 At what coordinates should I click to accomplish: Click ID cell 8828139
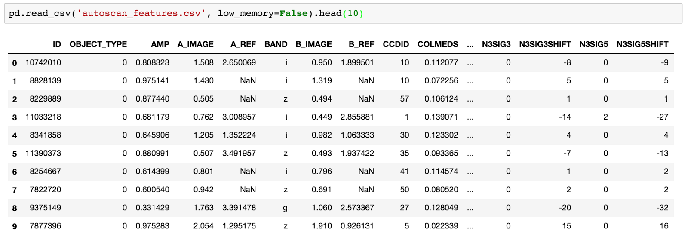pos(45,80)
